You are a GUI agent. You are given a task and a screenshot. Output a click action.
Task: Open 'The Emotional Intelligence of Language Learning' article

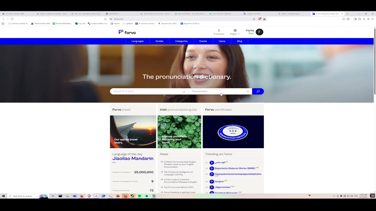click(x=178, y=173)
